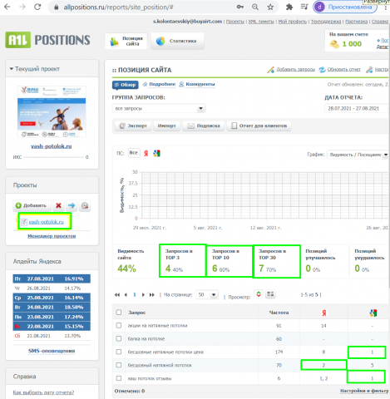Open 'Как выбрать дату отчета?' help link
Screen dimensions: 390x399
tap(43, 392)
